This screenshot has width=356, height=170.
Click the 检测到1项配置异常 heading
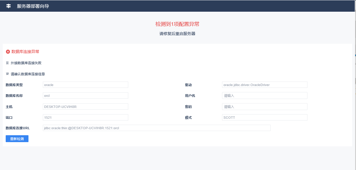(177, 24)
